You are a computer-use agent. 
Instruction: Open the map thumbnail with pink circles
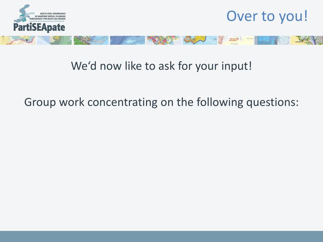click(x=164, y=40)
